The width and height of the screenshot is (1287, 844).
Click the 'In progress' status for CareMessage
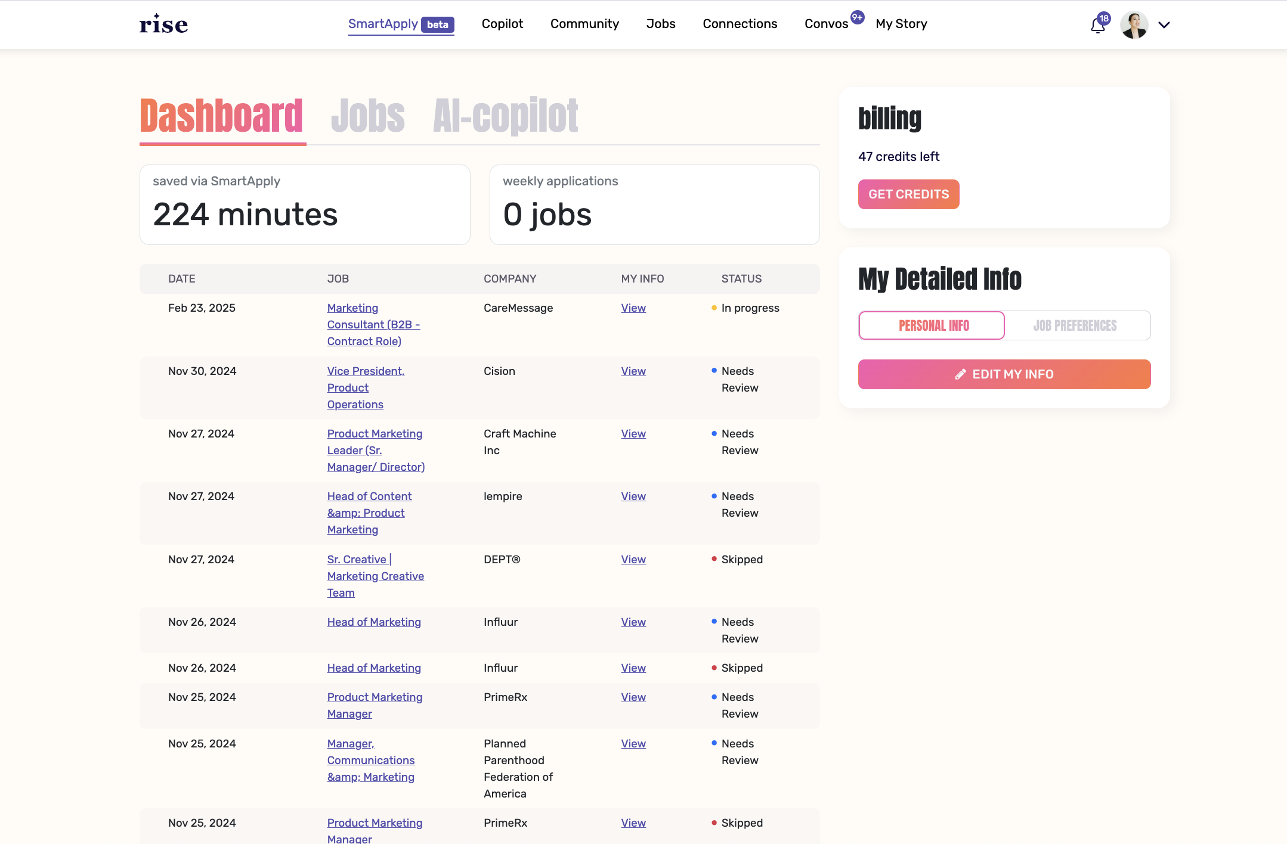(750, 308)
